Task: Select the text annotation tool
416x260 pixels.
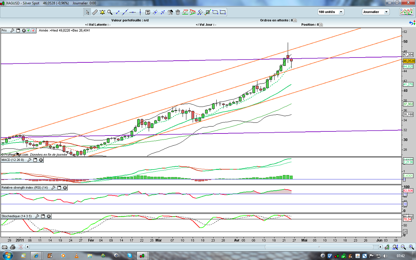Action: (x=148, y=12)
